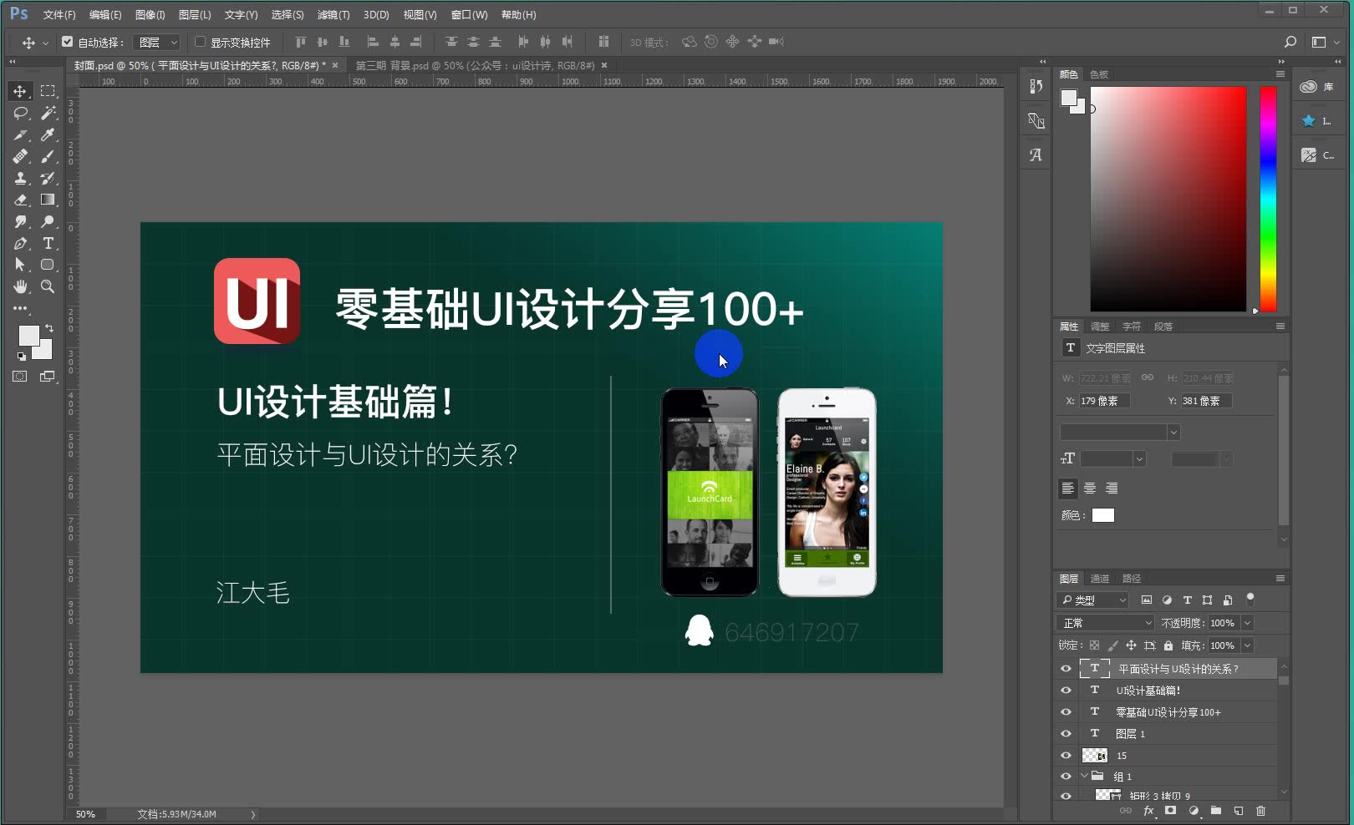
Task: Hide the 组 1 group
Action: [1066, 777]
